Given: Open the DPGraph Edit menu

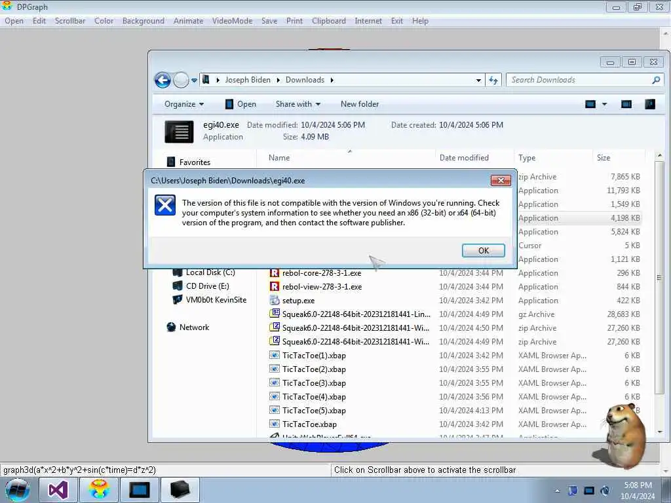Looking at the screenshot, I should coord(39,21).
